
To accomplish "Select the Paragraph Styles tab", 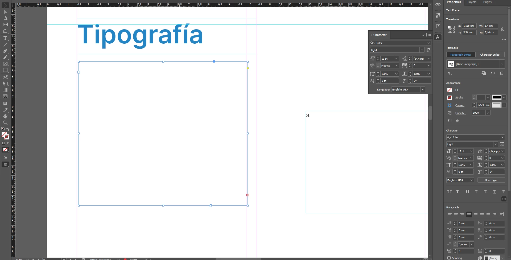I will click(x=460, y=55).
